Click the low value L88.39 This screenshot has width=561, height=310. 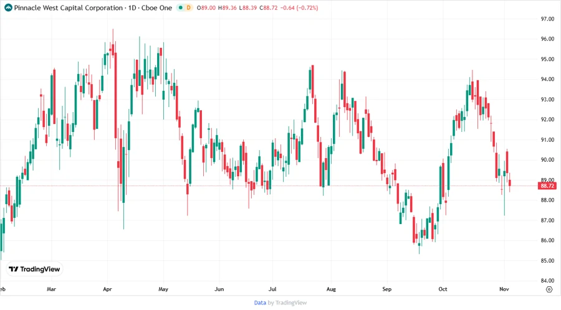tap(247, 7)
